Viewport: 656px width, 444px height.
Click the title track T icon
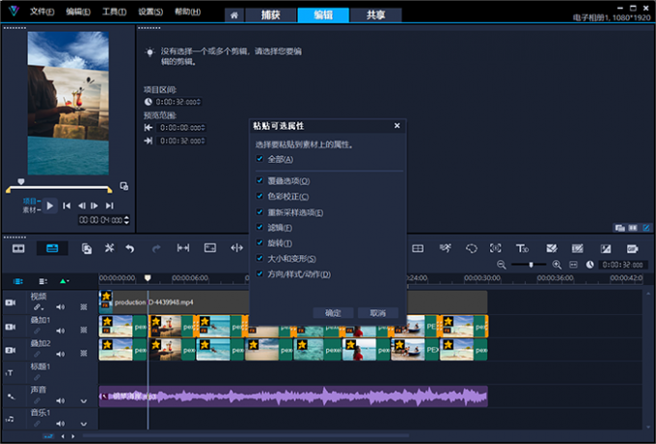10,373
